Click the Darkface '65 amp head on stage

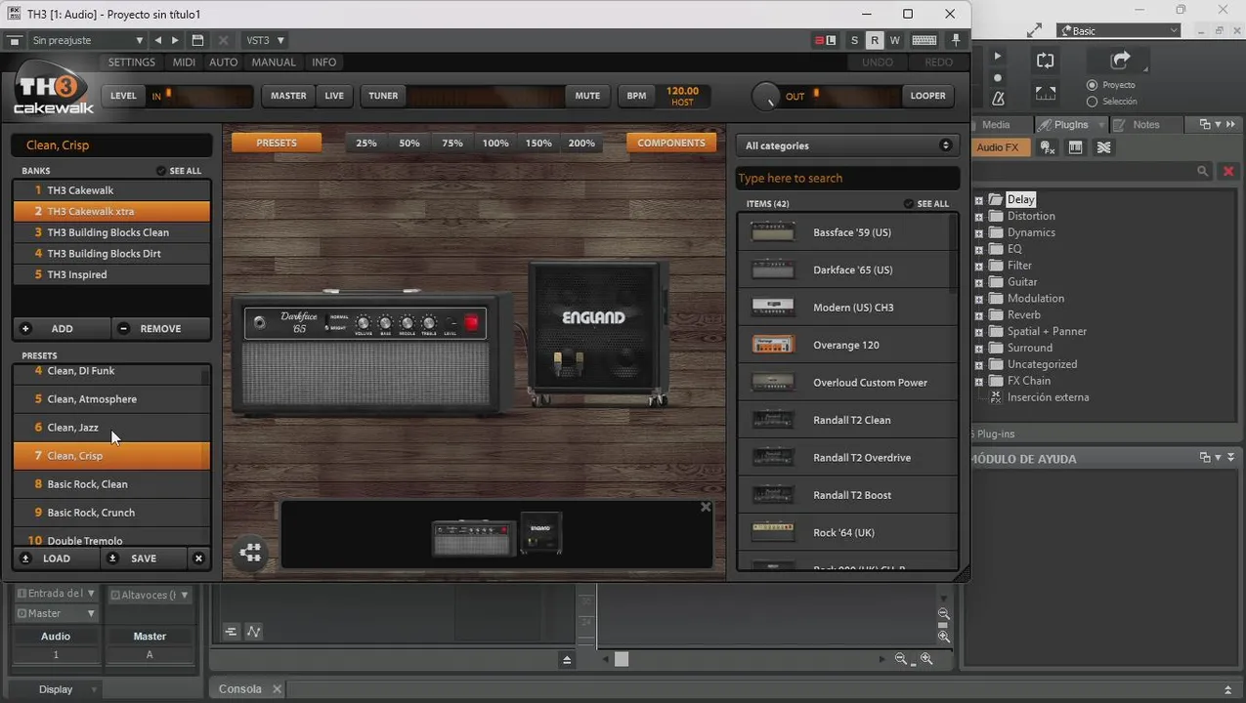click(373, 351)
